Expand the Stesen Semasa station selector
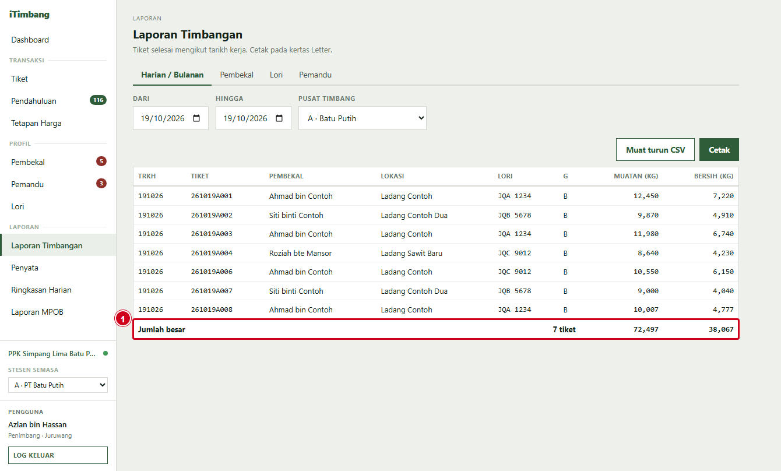781x471 pixels. tap(58, 385)
